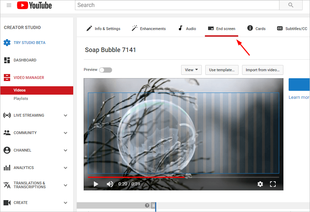Viewport: 310px width, 212px height.
Task: Click the YouTube logo
Action: (34, 5)
